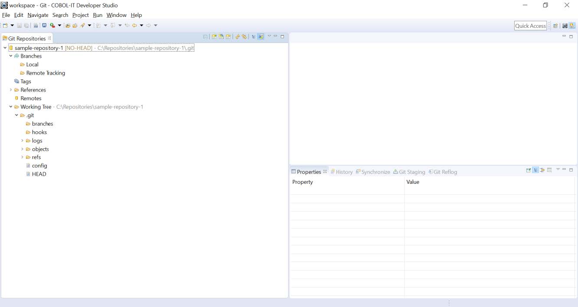Click the Quick Access field
Image resolution: width=578 pixels, height=307 pixels.
click(530, 26)
